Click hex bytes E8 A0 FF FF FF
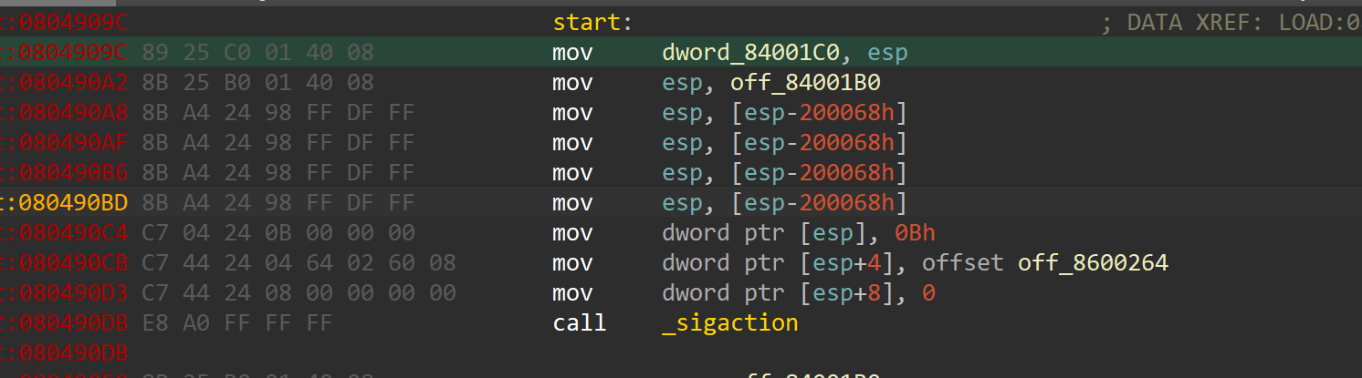This screenshot has width=1362, height=378. 236,322
